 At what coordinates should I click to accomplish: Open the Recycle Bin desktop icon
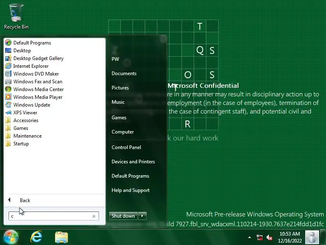16,17
